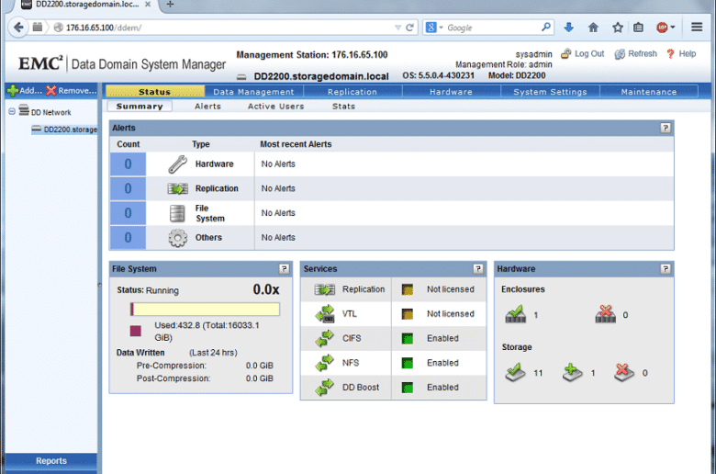Open the browser downloads arrow icon
Viewport: 716px width, 474px height.
pyautogui.click(x=568, y=28)
